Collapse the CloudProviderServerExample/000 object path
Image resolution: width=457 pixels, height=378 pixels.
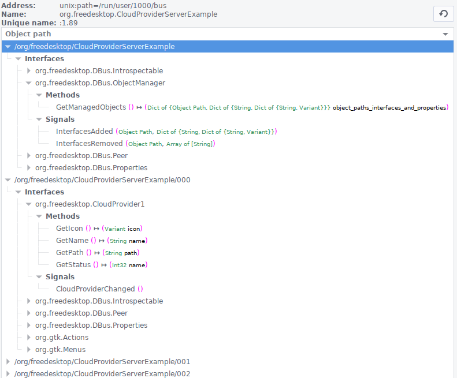(8, 180)
